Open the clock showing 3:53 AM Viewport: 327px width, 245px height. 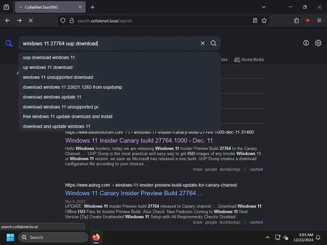click(303, 237)
